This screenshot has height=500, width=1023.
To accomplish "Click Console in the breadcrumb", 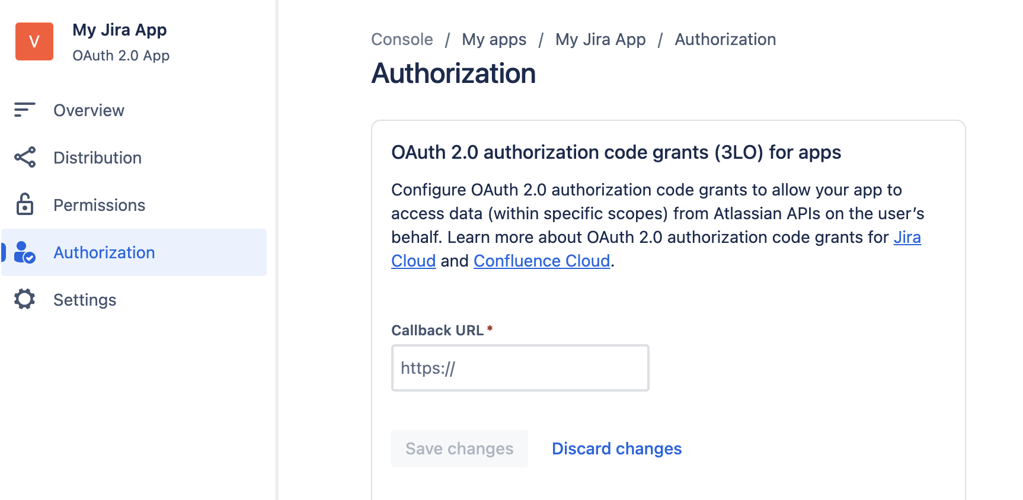I will click(401, 39).
